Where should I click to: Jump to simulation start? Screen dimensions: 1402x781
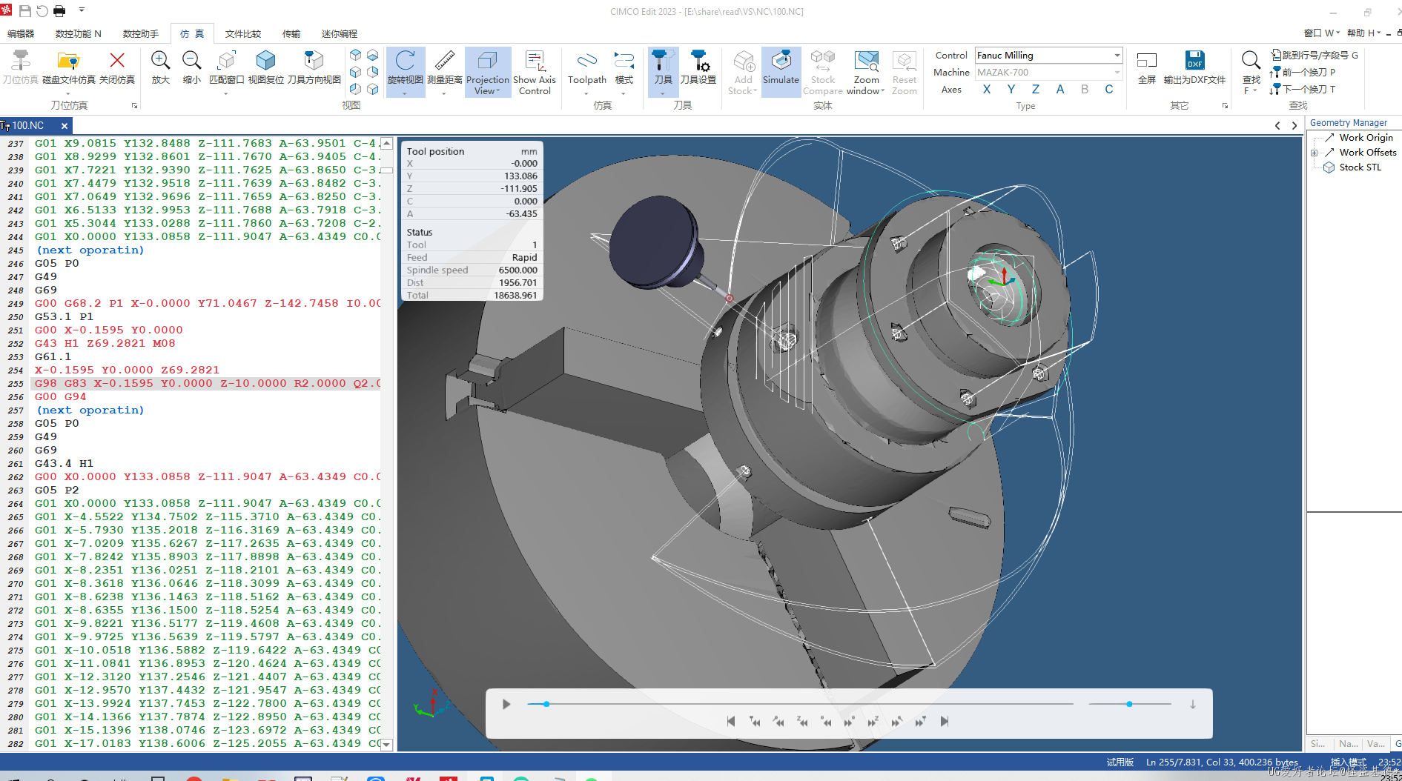(731, 721)
